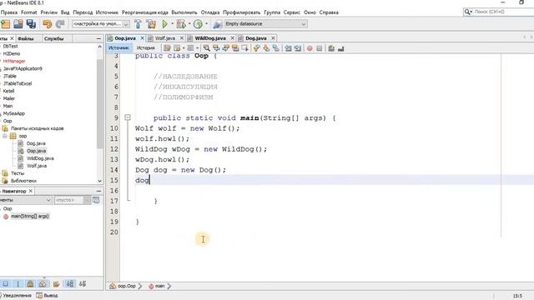Click the Uncomment editor toolbar icon

click(x=341, y=48)
